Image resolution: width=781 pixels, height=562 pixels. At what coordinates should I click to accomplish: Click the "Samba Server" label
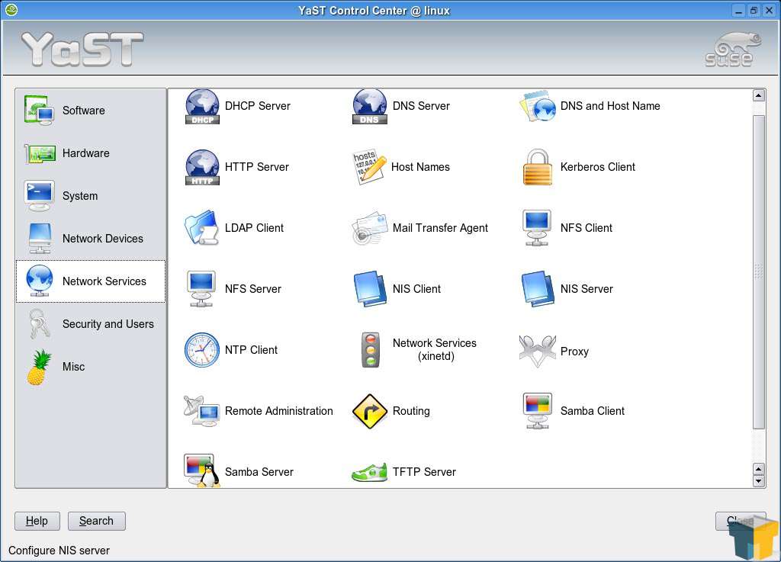pos(259,472)
